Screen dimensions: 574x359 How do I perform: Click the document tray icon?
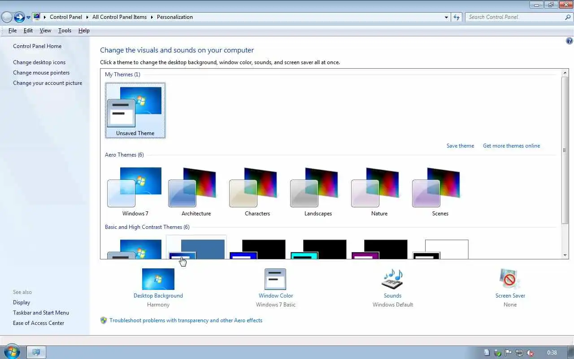487,353
